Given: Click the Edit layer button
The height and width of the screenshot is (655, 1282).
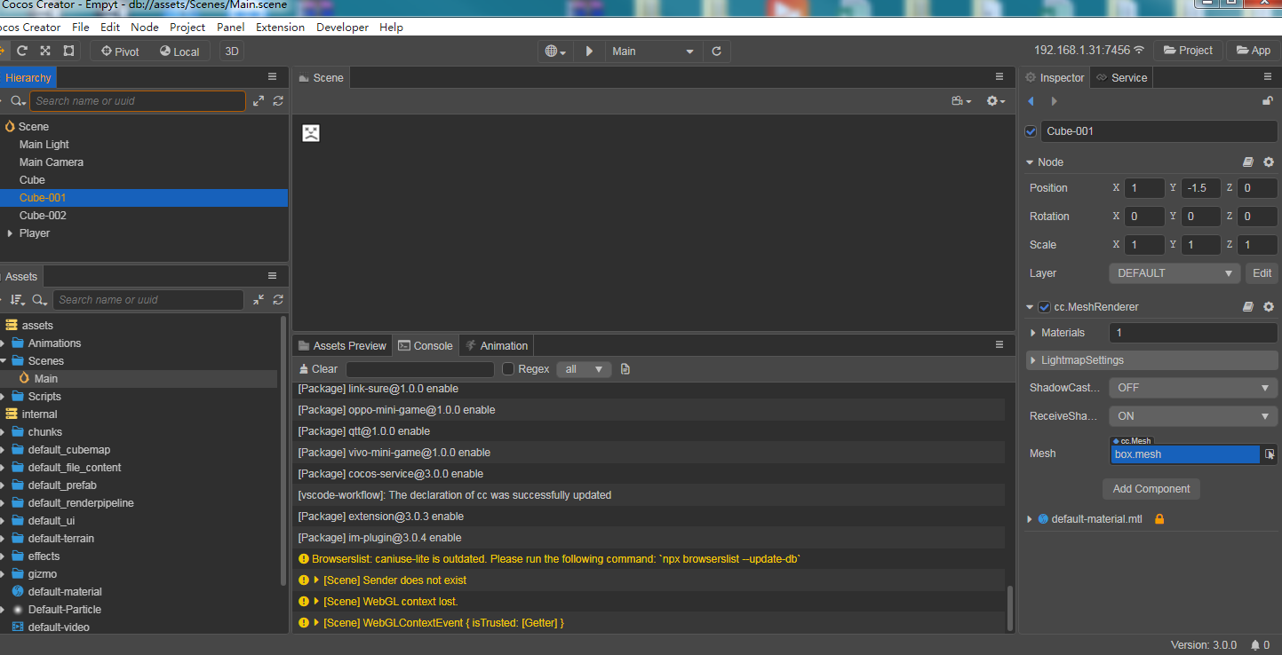Looking at the screenshot, I should (1262, 273).
